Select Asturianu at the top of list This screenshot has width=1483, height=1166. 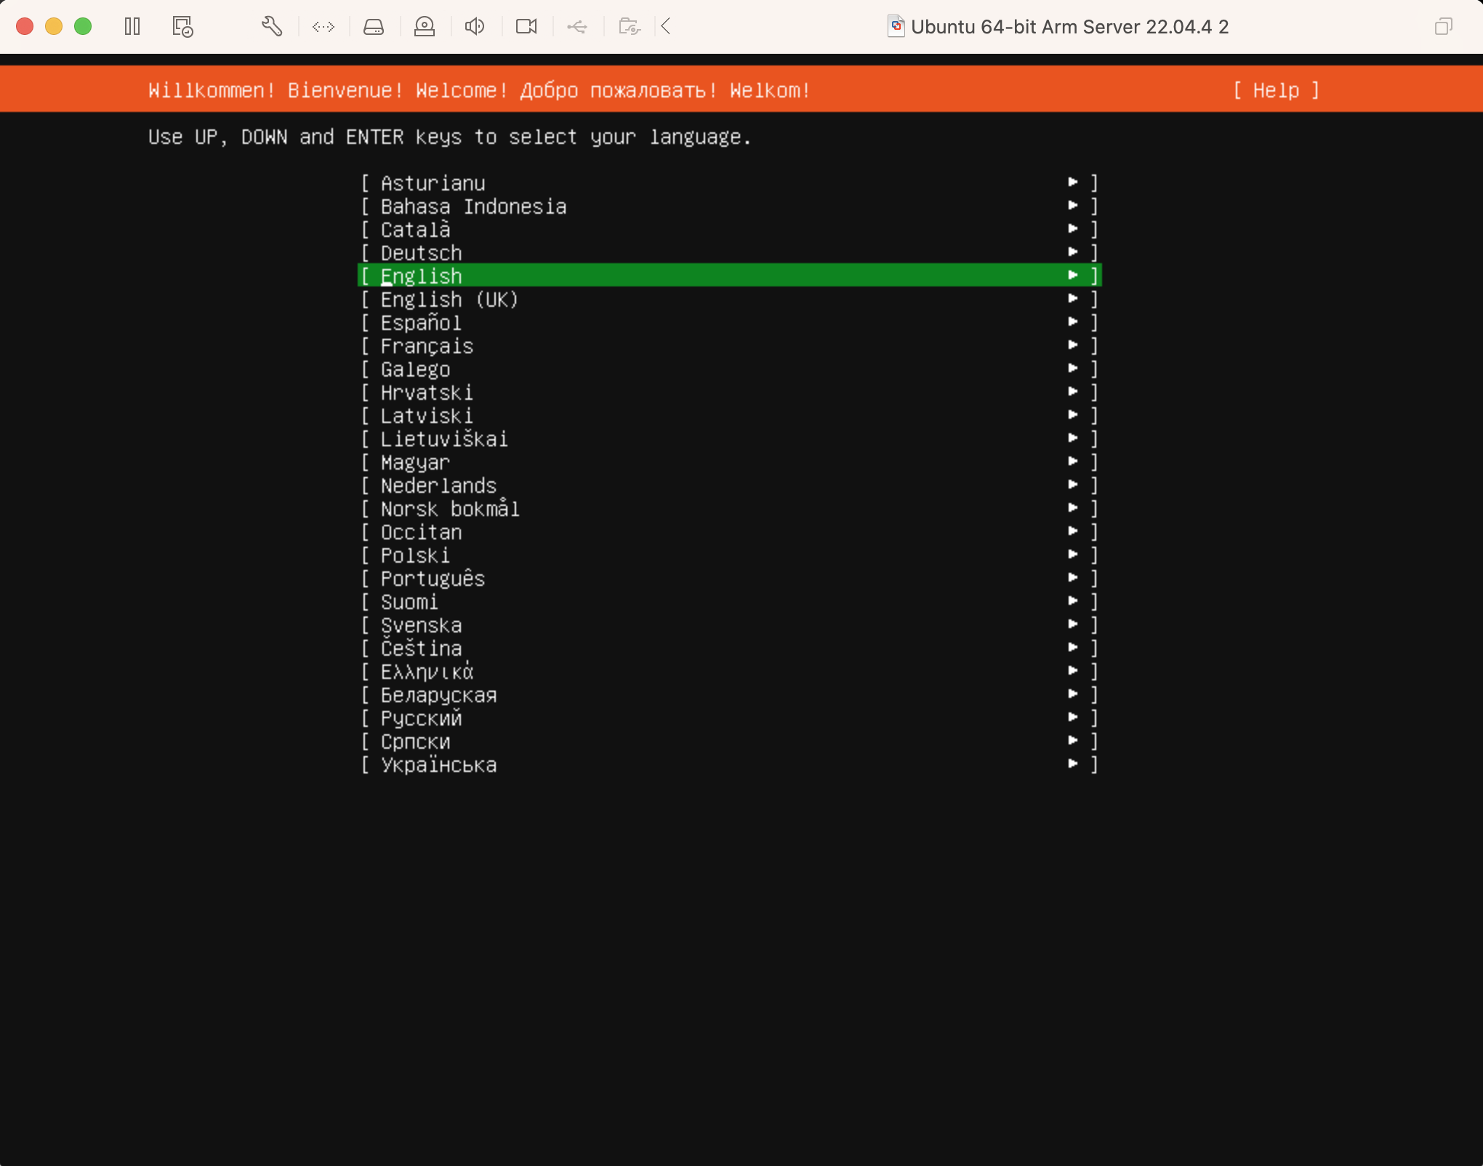pyautogui.click(x=433, y=183)
